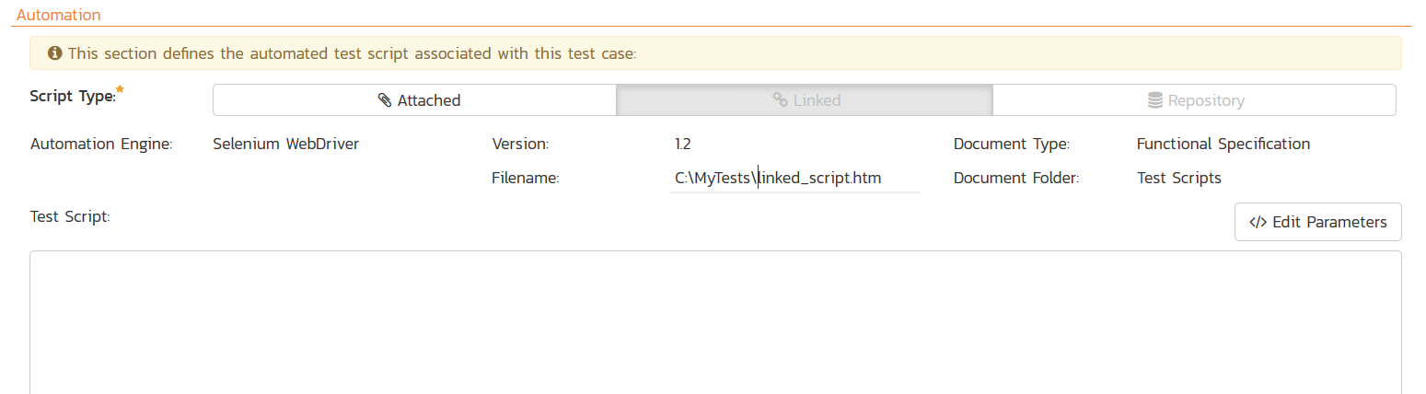
Task: Click the Document Folder label
Action: pyautogui.click(x=1015, y=179)
